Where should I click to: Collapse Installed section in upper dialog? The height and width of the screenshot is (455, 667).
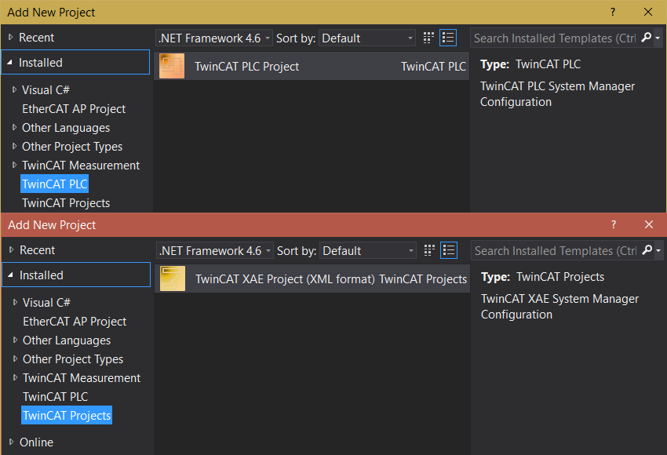tap(9, 63)
